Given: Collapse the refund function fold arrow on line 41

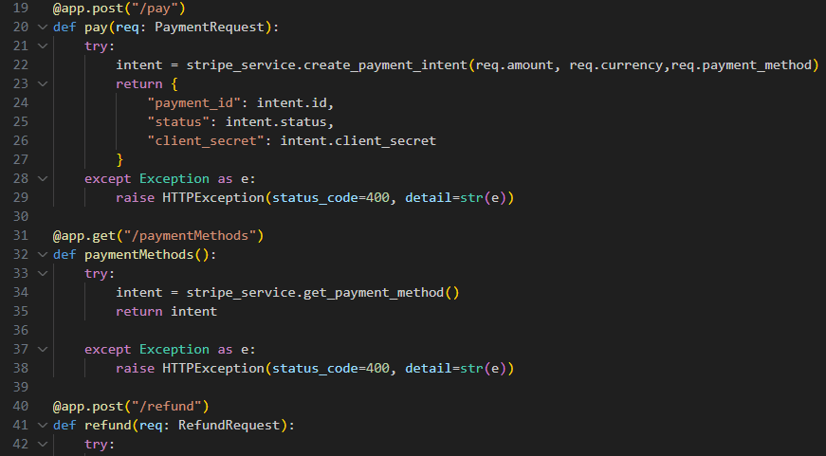Looking at the screenshot, I should point(43,425).
